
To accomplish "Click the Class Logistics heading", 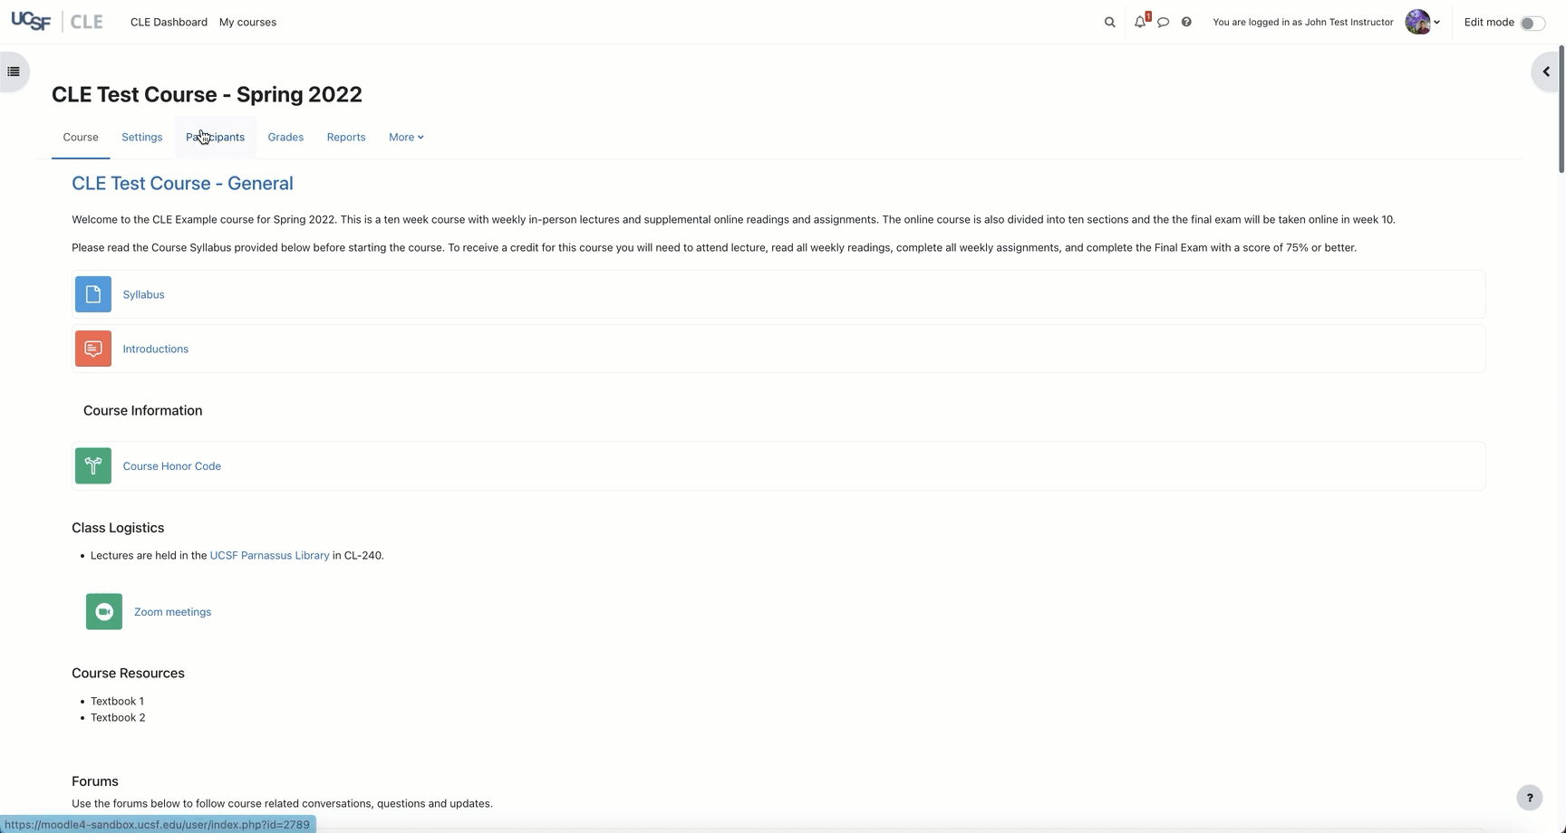I will [118, 528].
